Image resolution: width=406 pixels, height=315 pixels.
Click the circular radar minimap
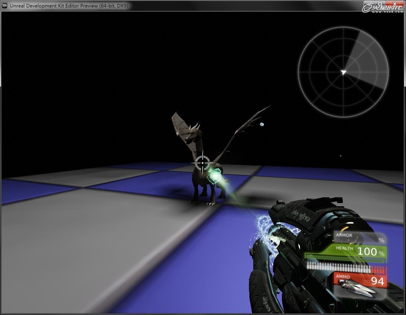(x=343, y=72)
